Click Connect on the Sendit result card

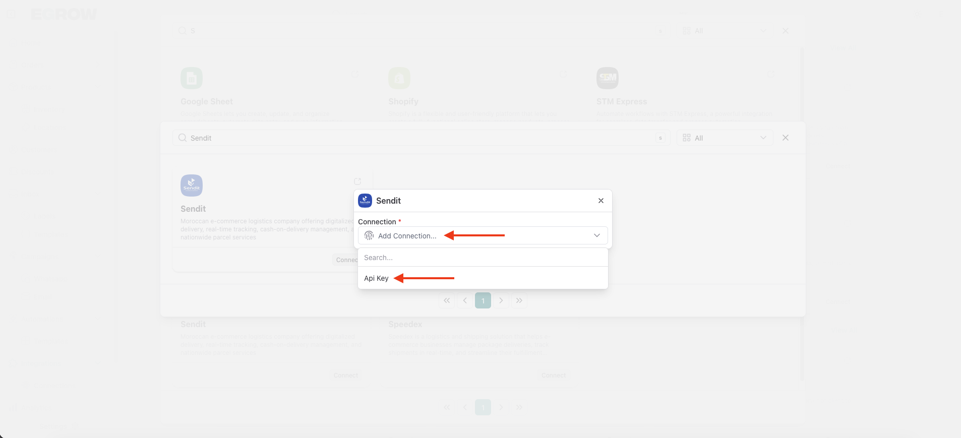tap(346, 260)
